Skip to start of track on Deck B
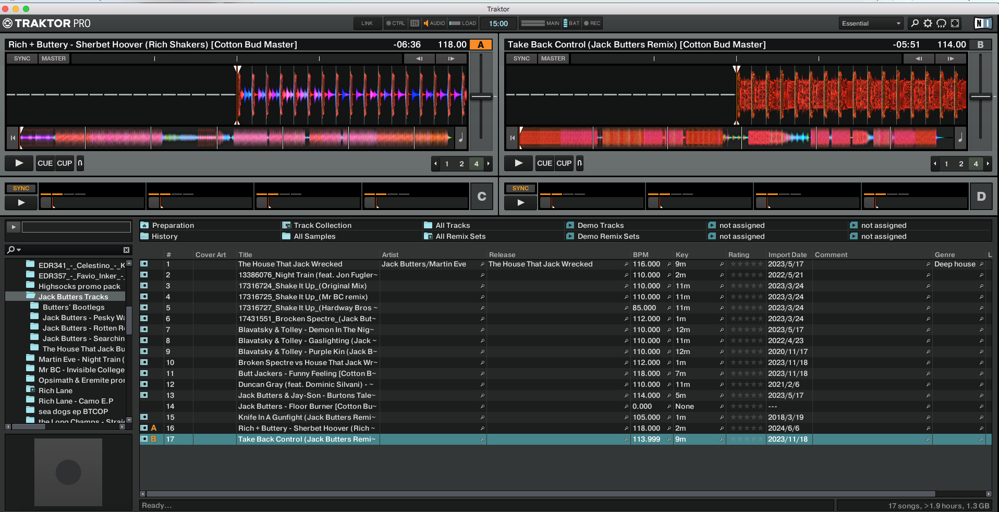 pyautogui.click(x=513, y=138)
